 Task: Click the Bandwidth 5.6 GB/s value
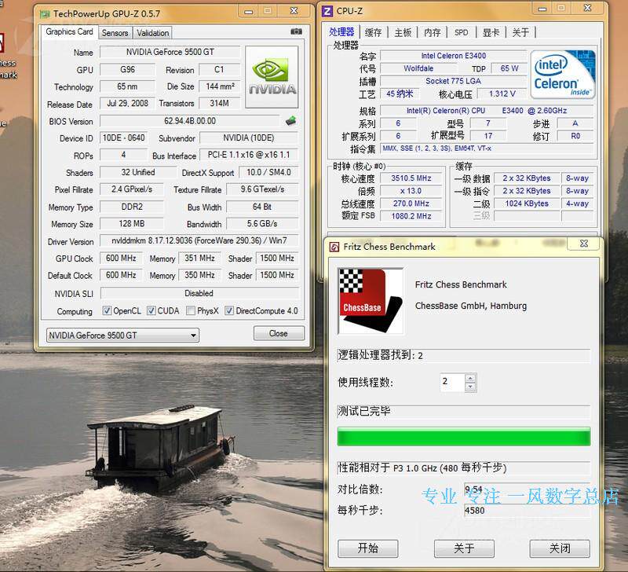[262, 224]
